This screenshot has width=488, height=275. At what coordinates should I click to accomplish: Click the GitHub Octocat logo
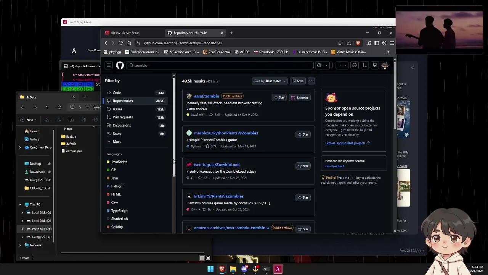(x=120, y=65)
